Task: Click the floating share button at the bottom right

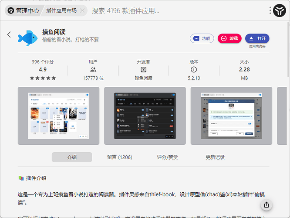Action: pyautogui.click(x=266, y=205)
